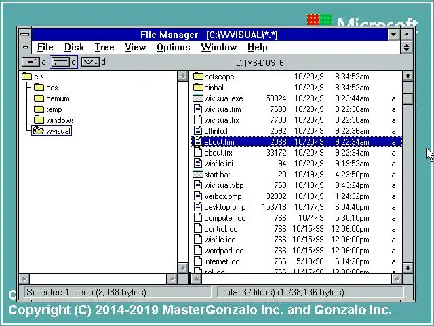The height and width of the screenshot is (326, 434).
Task: Click the computer.ico file icon
Action: (197, 217)
